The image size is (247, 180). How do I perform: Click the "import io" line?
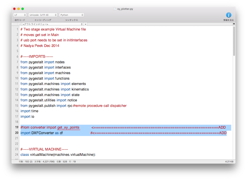click(x=27, y=116)
